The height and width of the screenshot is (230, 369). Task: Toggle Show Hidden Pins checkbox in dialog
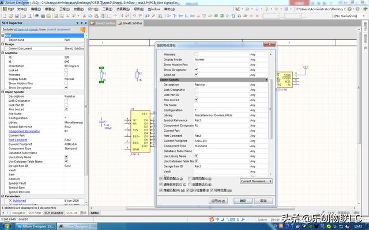[196, 64]
